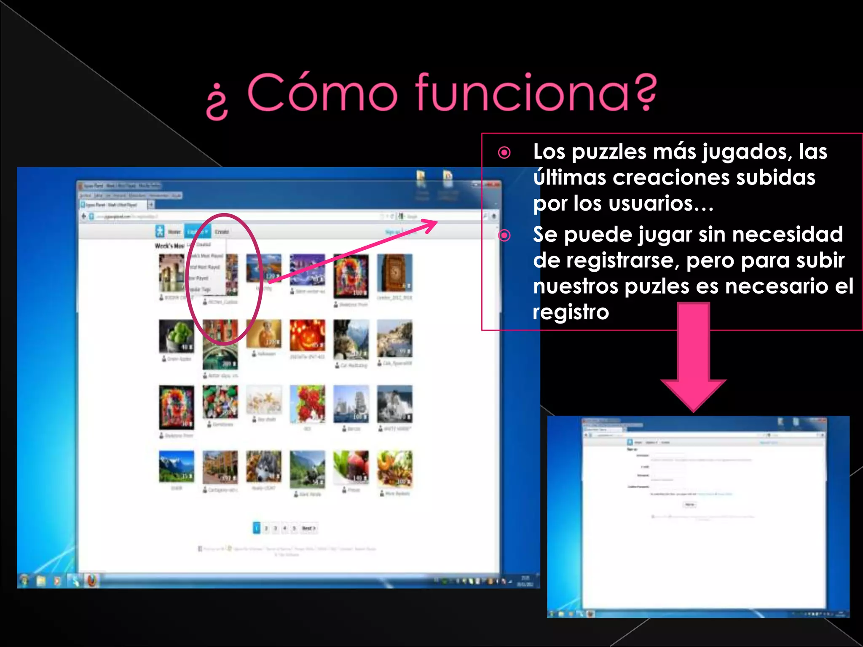Open the Big Ben clock tower puzzle
The height and width of the screenshot is (647, 863).
(394, 273)
